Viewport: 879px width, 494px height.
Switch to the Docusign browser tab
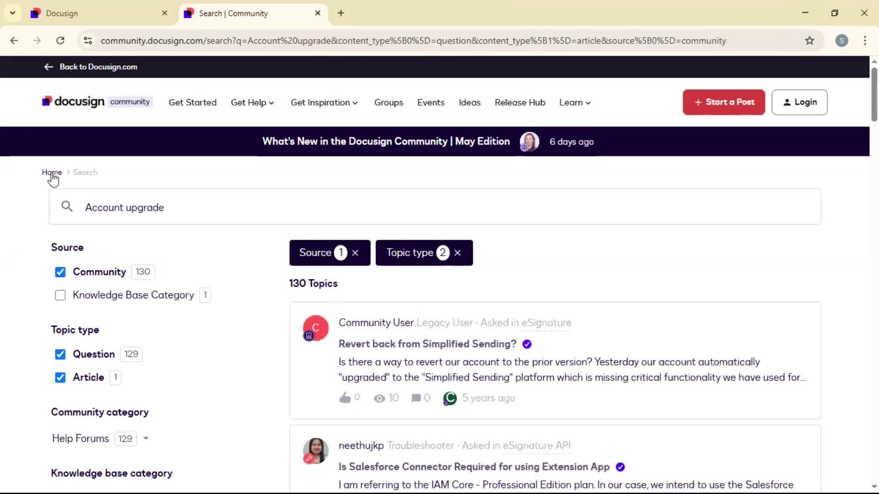(98, 13)
